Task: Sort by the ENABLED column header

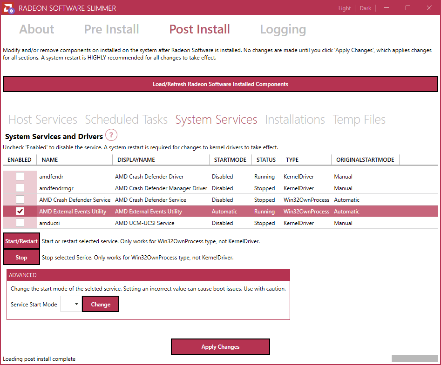Action: tap(20, 160)
